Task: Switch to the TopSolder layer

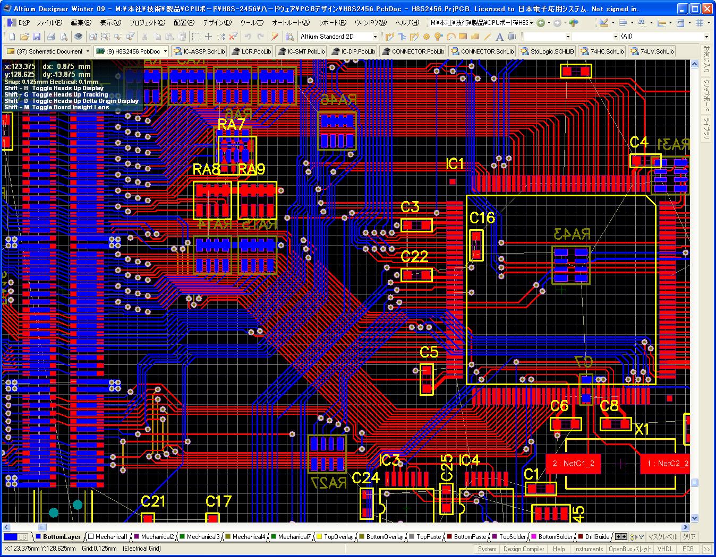Action: coord(508,537)
